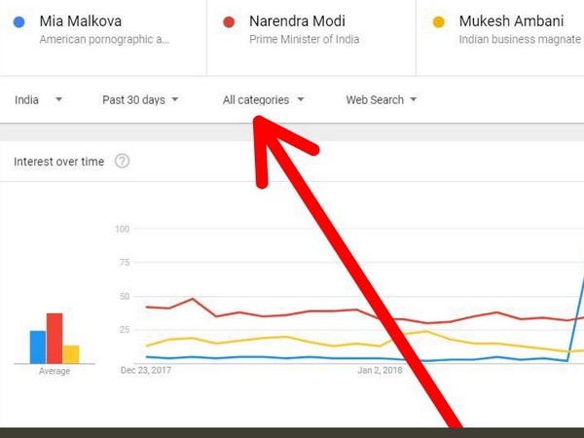Click the help icon beside Interest over time

[122, 162]
